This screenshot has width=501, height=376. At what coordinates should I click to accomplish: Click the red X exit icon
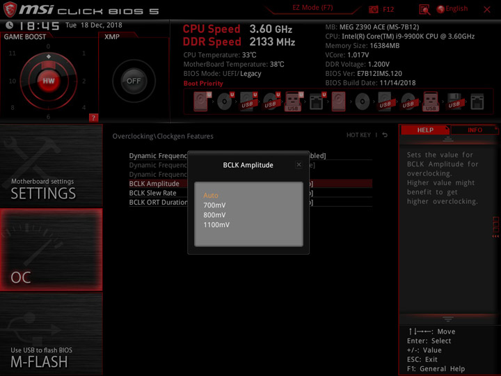pos(487,10)
